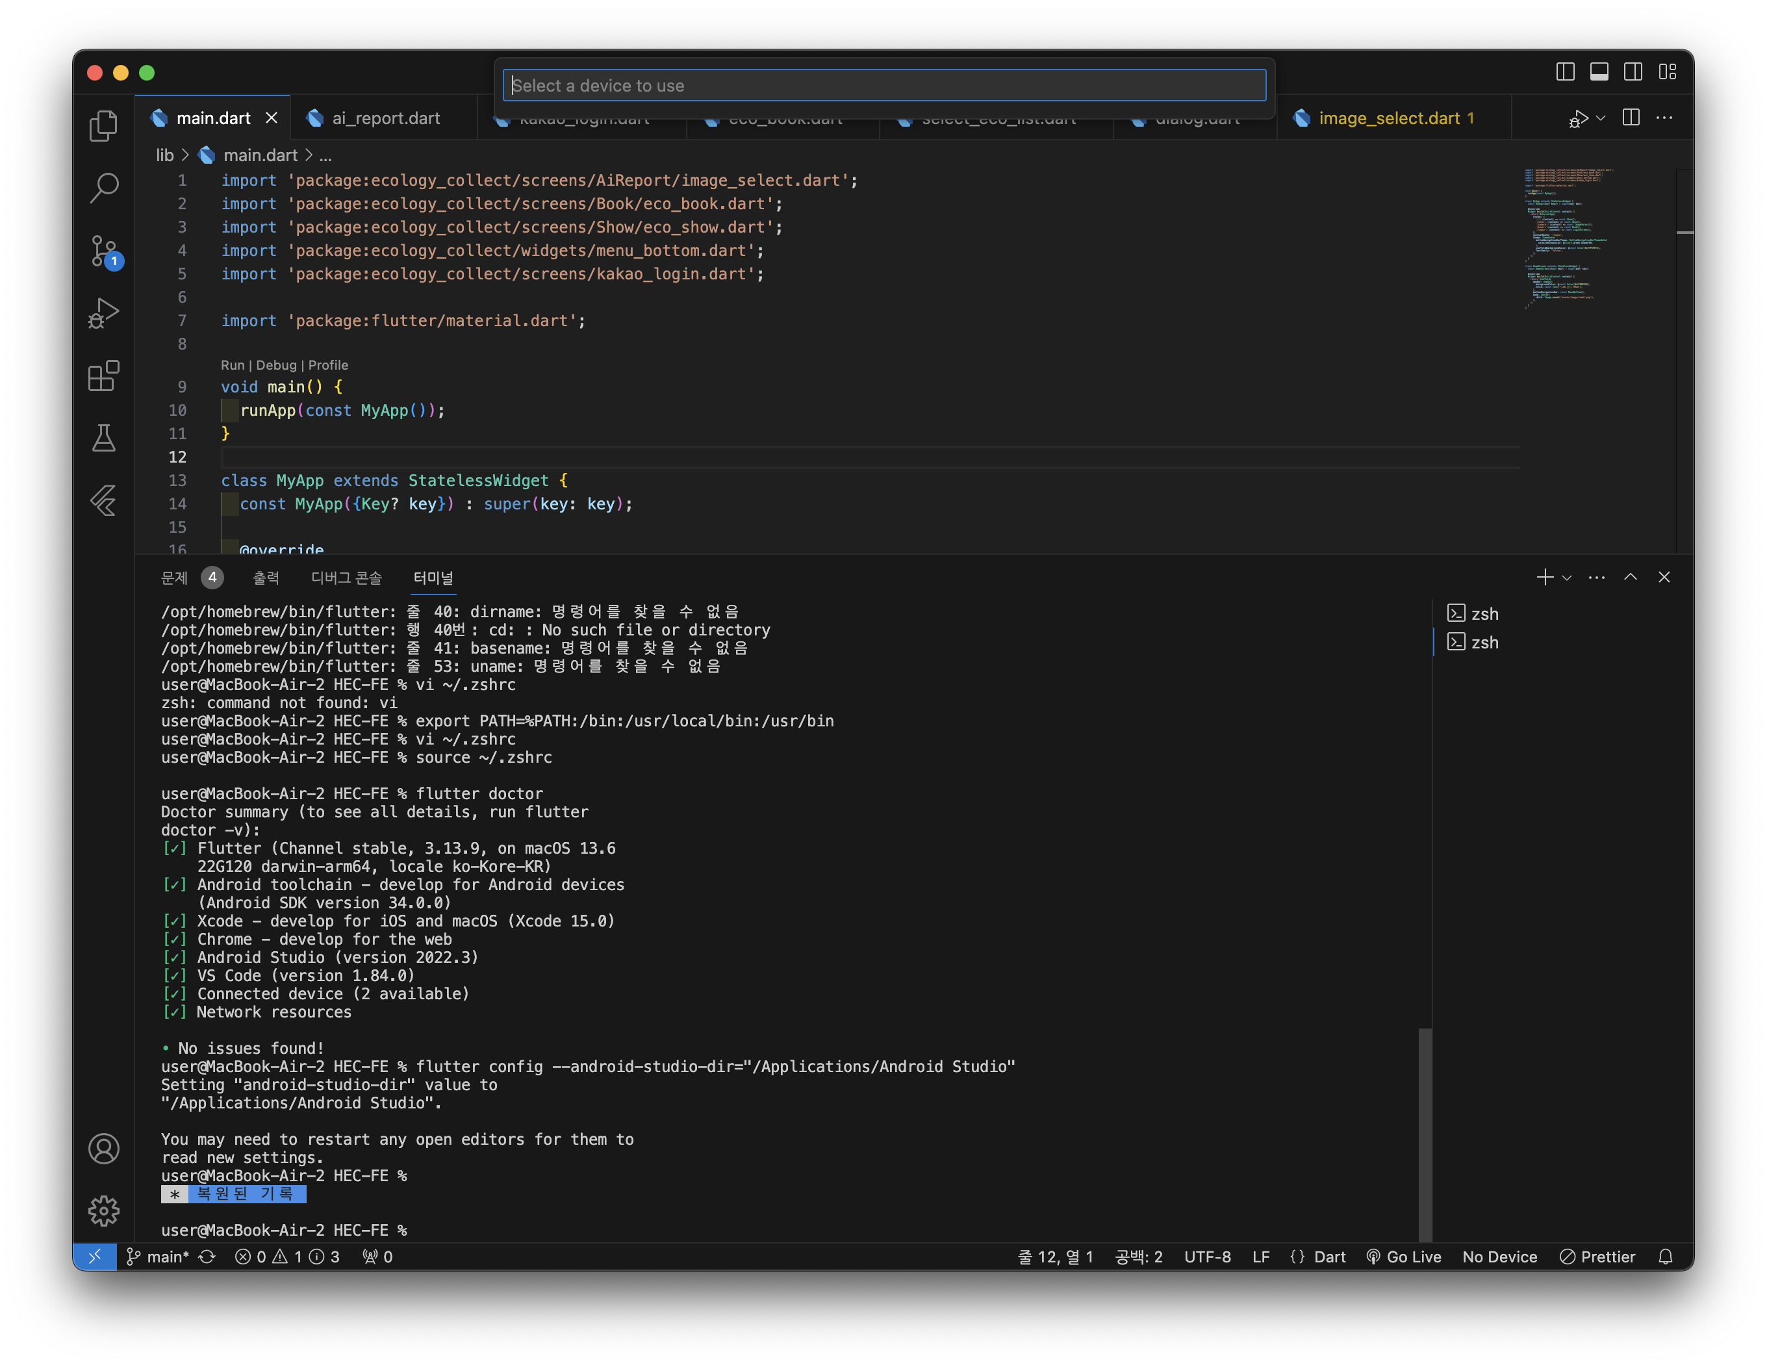
Task: Change file encoding UTF-8
Action: point(1207,1256)
